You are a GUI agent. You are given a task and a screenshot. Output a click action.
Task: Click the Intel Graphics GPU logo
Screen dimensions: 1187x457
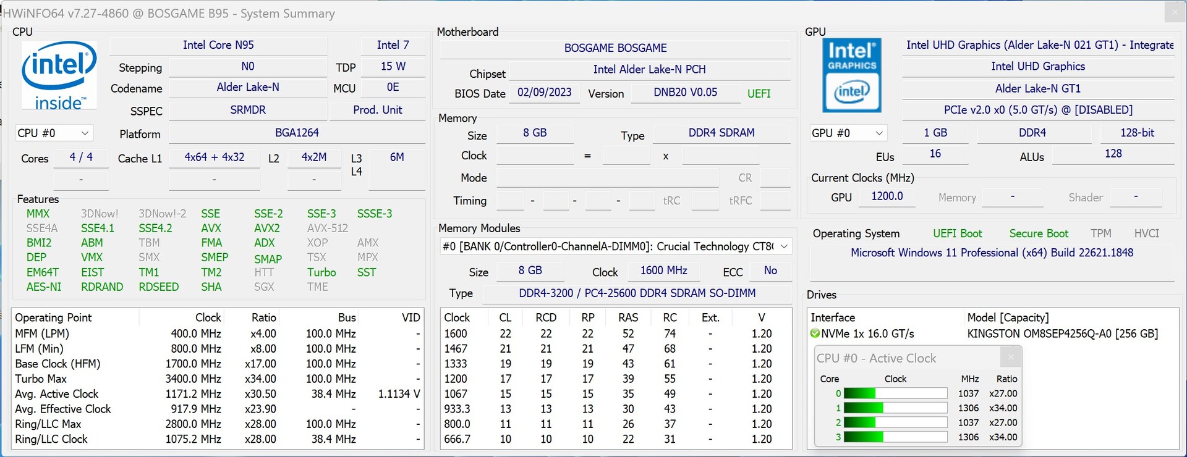851,75
